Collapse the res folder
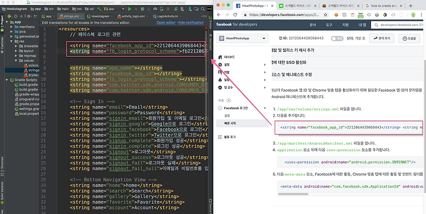 coord(11,41)
